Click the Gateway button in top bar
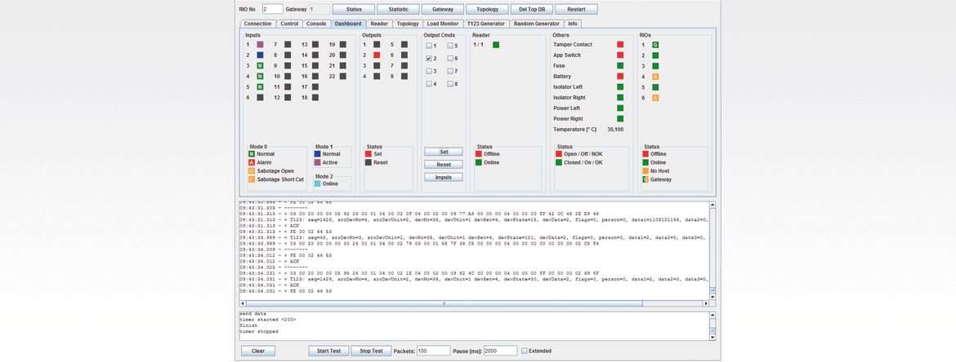Image resolution: width=956 pixels, height=362 pixels. 443,9
